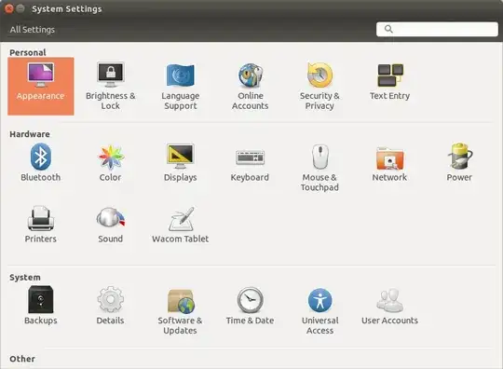503x369 pixels.
Task: Open the Displays settings
Action: tap(181, 163)
